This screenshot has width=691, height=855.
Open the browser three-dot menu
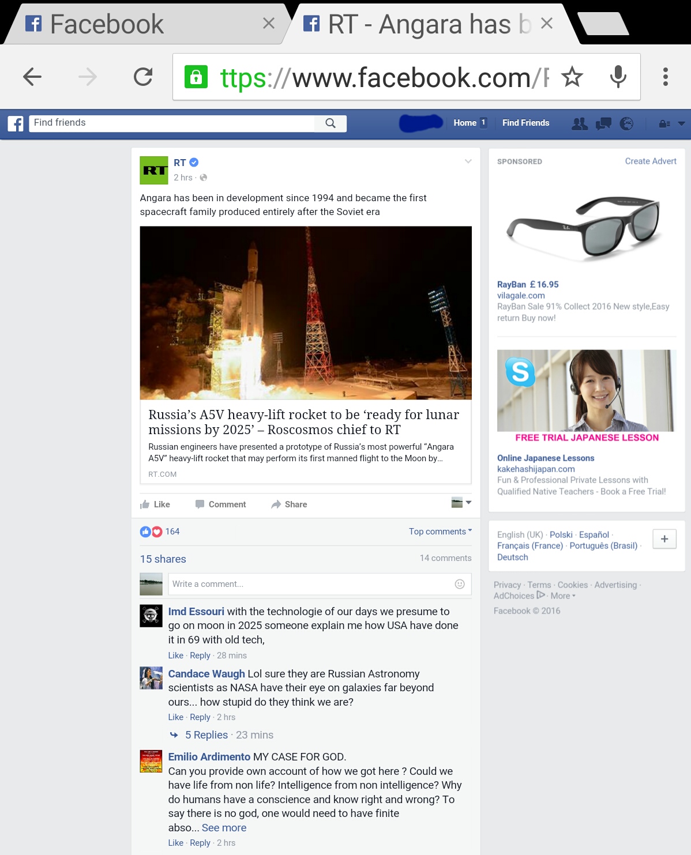coord(666,77)
